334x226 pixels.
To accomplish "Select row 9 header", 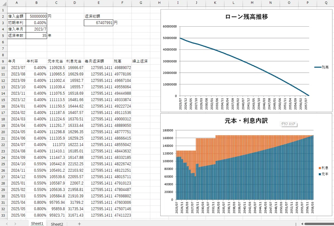I will (3, 61).
